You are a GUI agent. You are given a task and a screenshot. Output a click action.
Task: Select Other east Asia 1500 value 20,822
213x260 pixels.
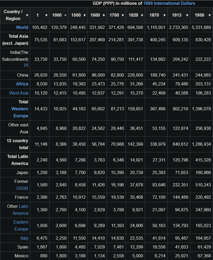[79, 128]
